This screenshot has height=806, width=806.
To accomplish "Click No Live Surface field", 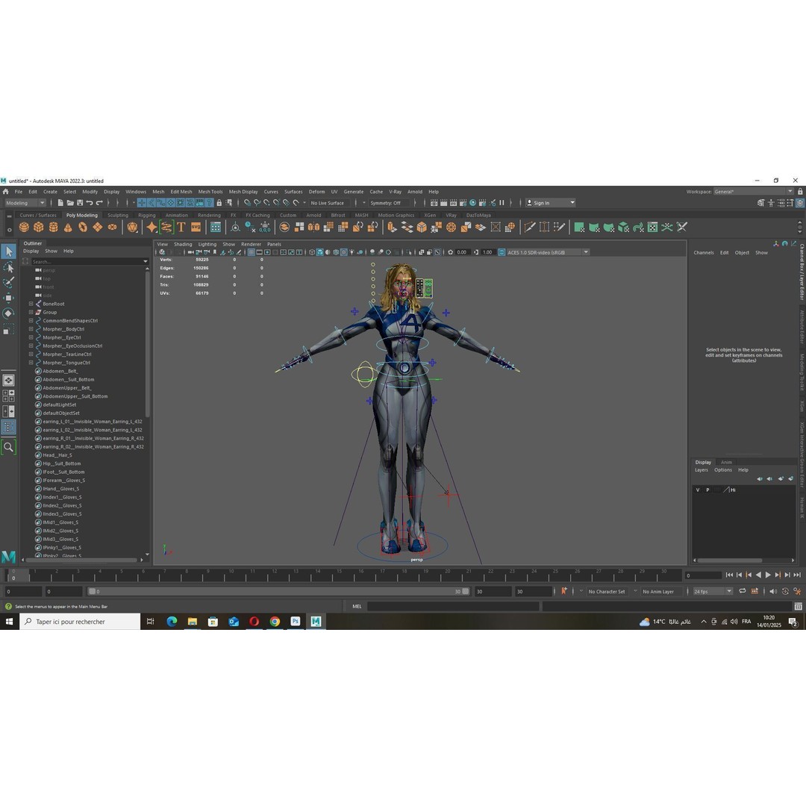I will (x=329, y=203).
